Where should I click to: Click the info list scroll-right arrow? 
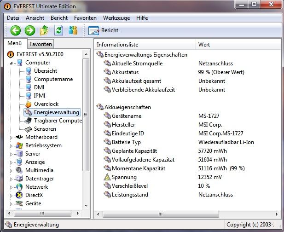click(x=277, y=214)
